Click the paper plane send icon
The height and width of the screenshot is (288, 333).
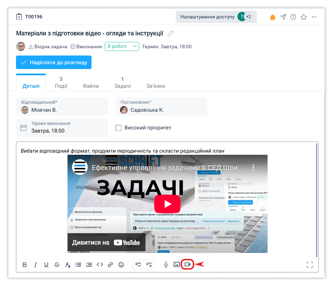[x=283, y=17]
